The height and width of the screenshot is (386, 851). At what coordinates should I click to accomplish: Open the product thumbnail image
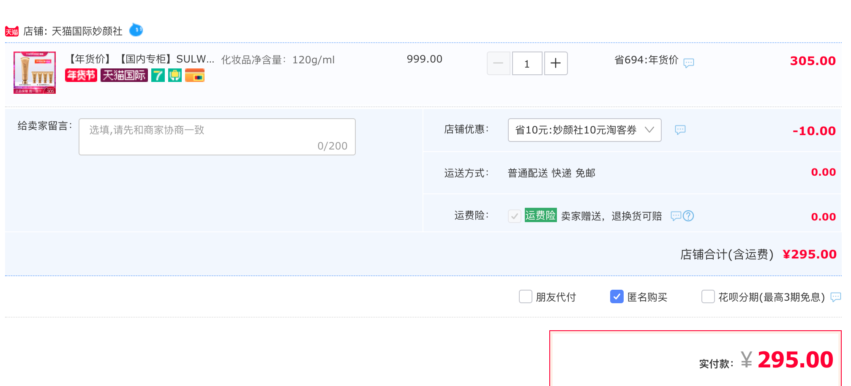click(x=35, y=73)
